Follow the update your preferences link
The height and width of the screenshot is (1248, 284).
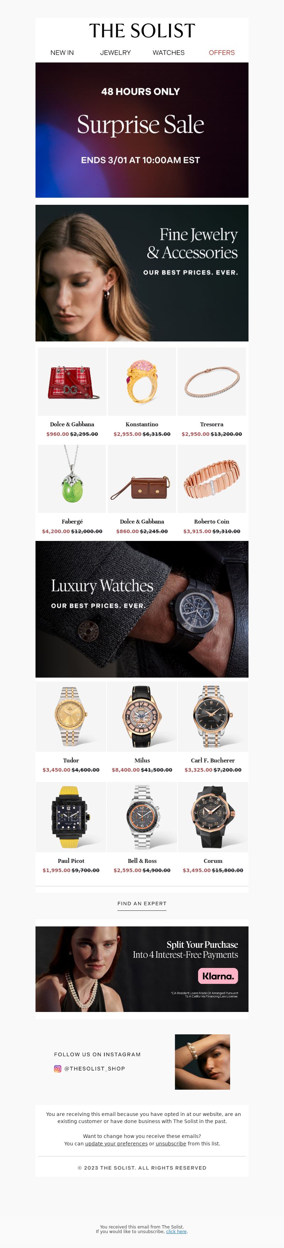tap(116, 1143)
